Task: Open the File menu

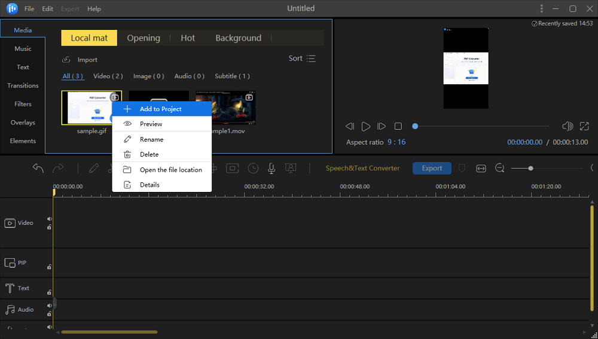Action: pos(29,9)
